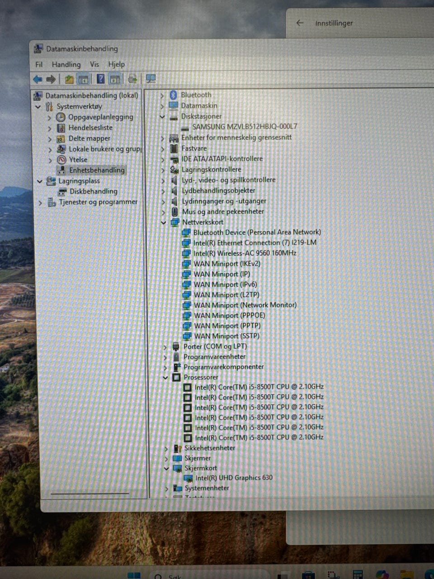Click the Porter (COM og LPT) icon
The height and width of the screenshot is (579, 434).
176,346
